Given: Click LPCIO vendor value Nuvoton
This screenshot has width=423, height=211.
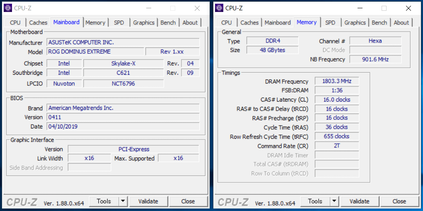Looking at the screenshot, I should [x=64, y=83].
